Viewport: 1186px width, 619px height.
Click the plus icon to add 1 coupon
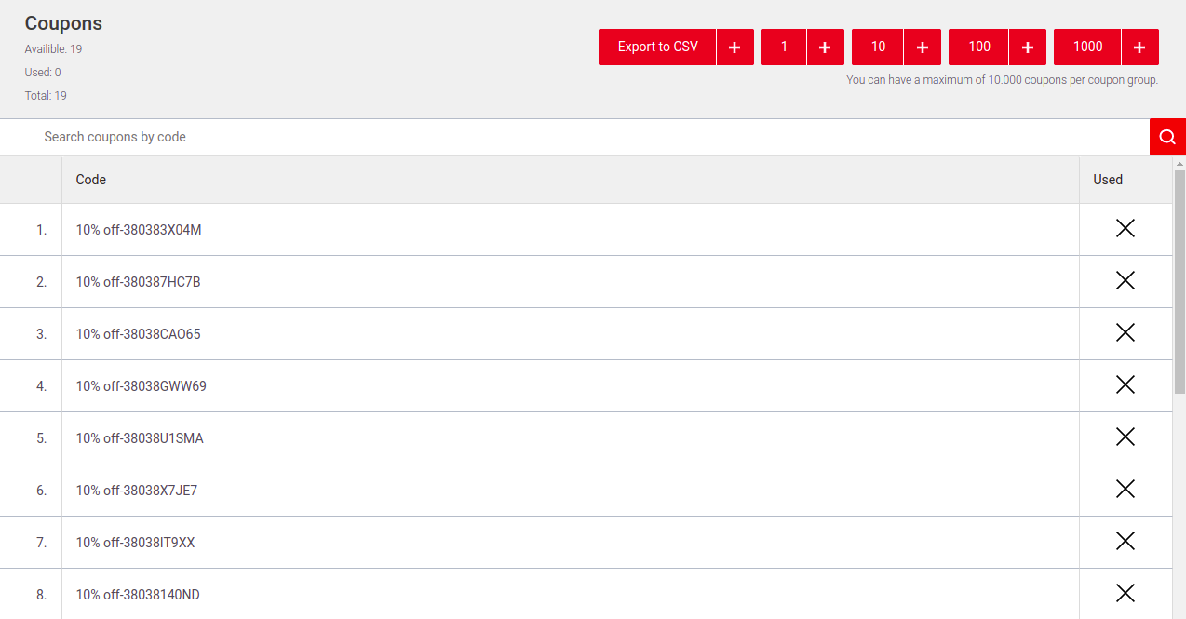pos(825,47)
